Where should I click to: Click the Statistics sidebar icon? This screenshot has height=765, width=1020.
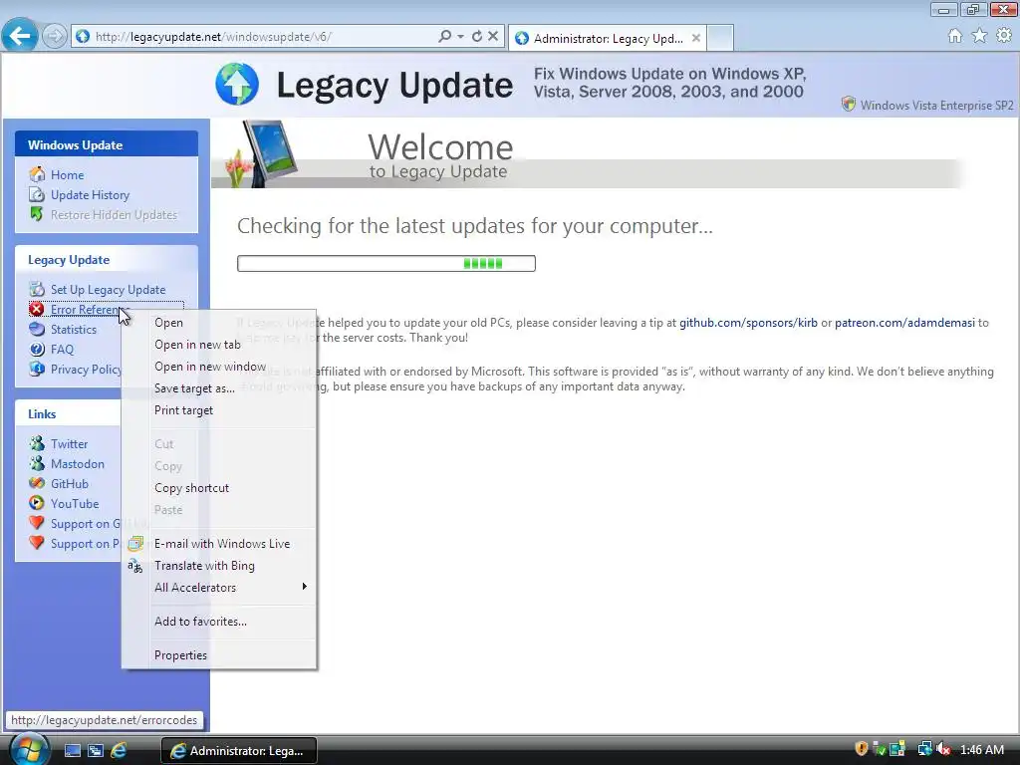point(37,329)
